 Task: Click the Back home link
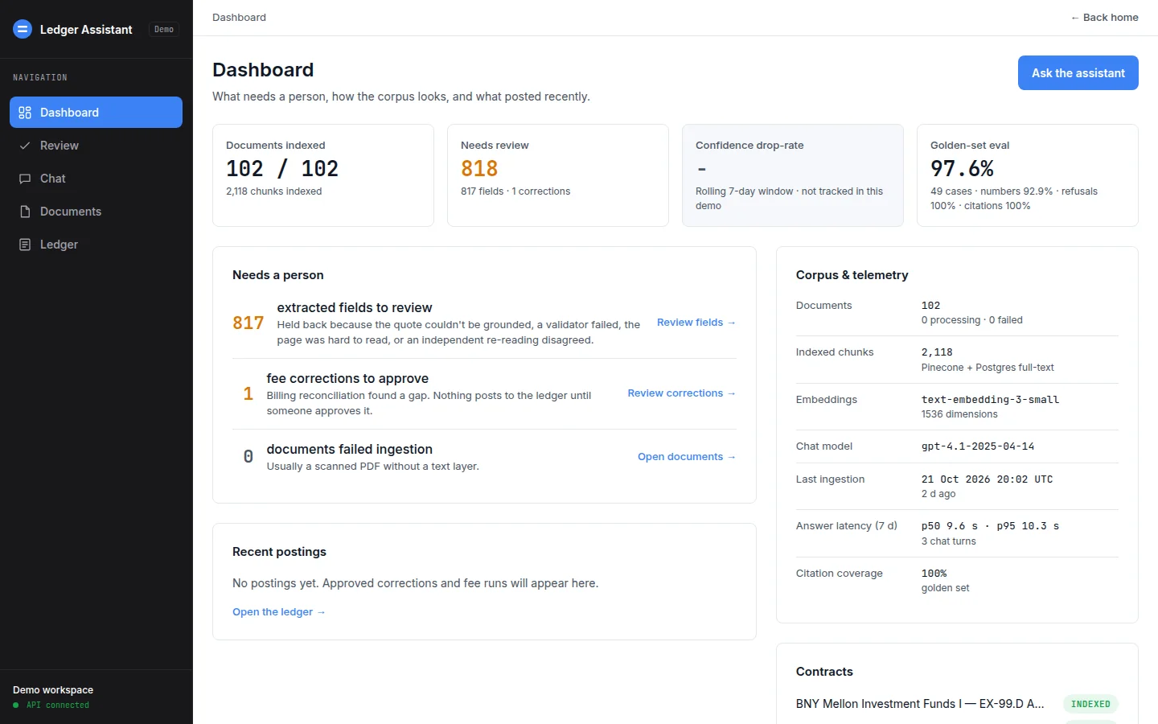coord(1104,18)
